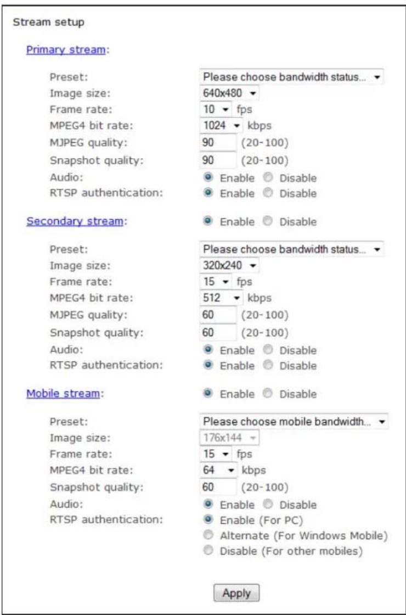
Task: Expand Primary stream Frame rate dropdown
Action: 217,109
